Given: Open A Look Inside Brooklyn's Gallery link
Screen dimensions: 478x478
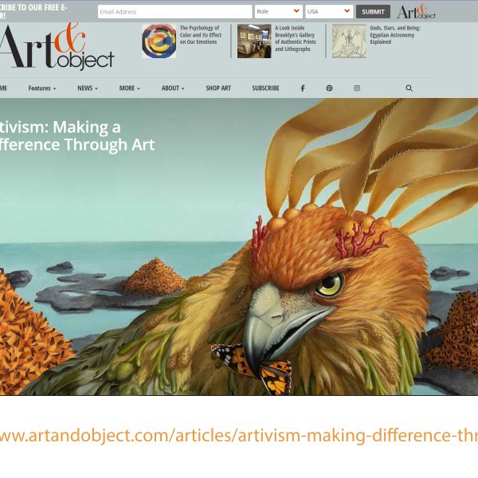Looking at the screenshot, I should click(x=296, y=38).
